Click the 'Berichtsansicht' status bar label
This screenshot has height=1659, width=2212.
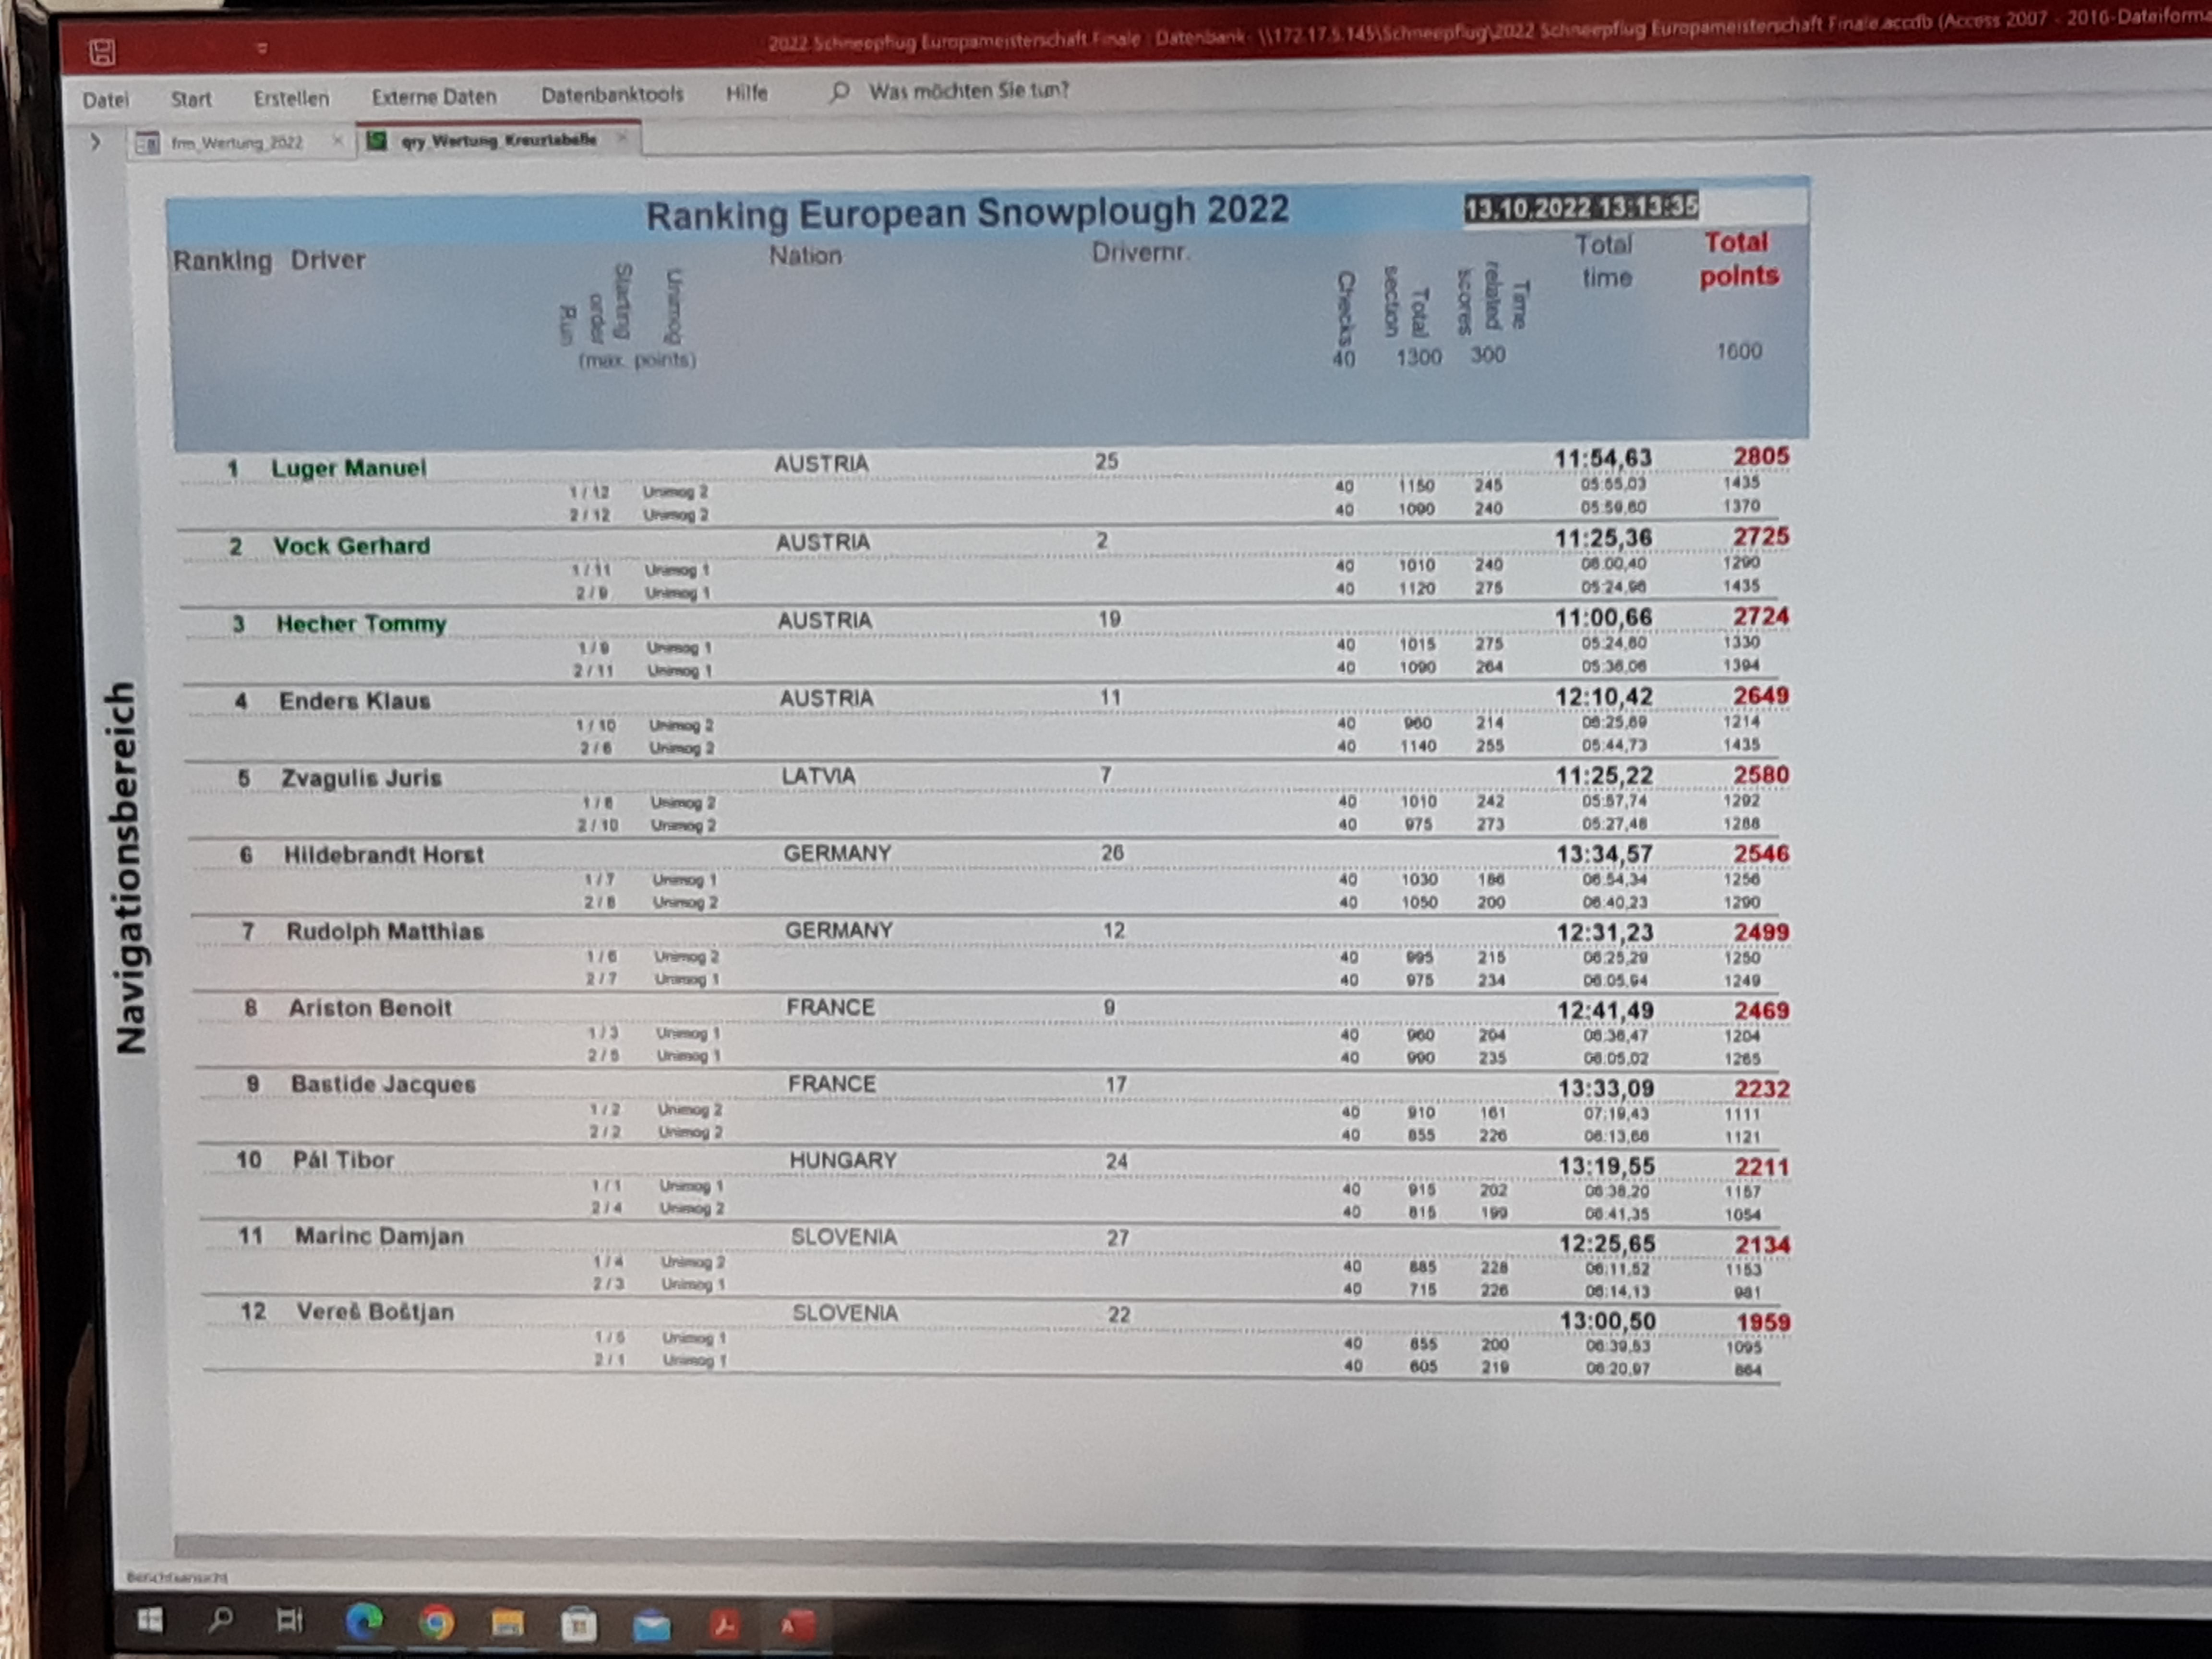(177, 1578)
